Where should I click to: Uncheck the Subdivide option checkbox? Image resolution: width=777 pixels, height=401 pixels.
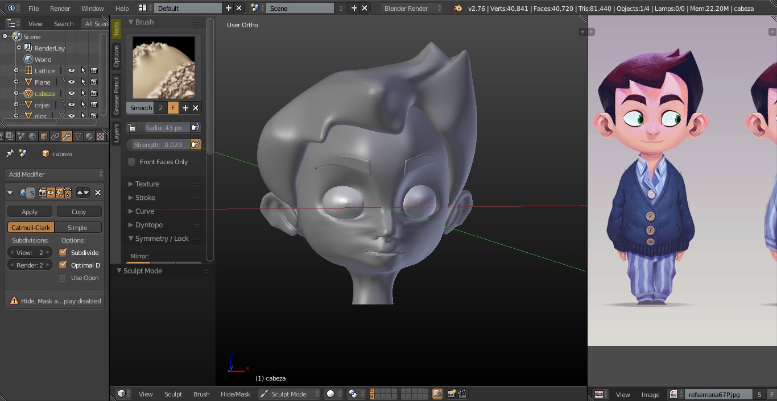tap(63, 252)
